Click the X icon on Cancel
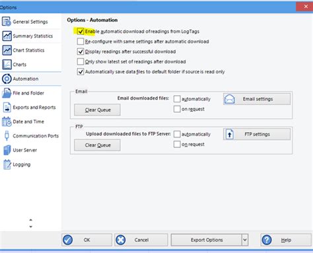Image resolution: width=313 pixels, height=253 pixels. point(121,240)
